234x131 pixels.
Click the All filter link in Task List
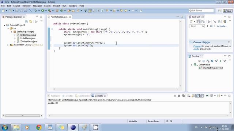click(x=211, y=26)
